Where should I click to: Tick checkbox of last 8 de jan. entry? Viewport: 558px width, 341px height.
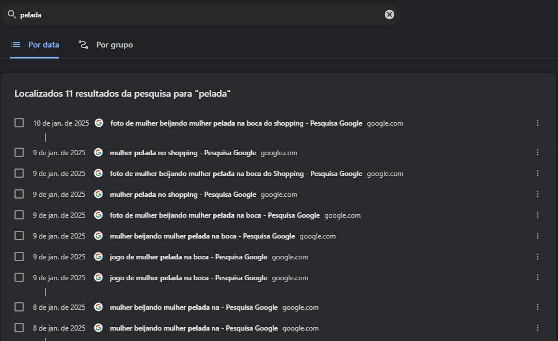coord(19,328)
